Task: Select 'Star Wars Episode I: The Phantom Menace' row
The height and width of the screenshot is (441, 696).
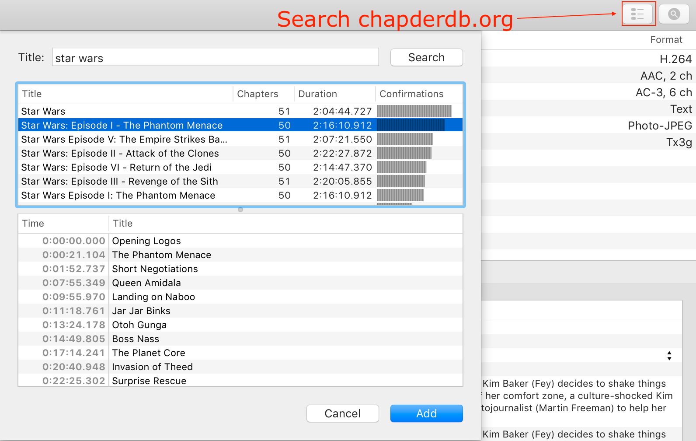Action: pos(240,195)
